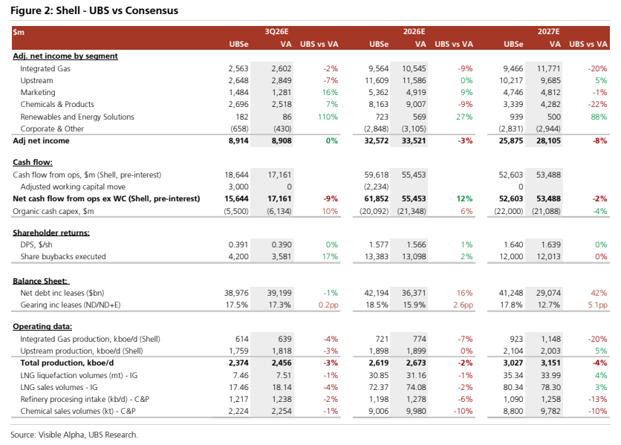
Task: Select the "Corporate & Other" row label
Action: [x=52, y=129]
